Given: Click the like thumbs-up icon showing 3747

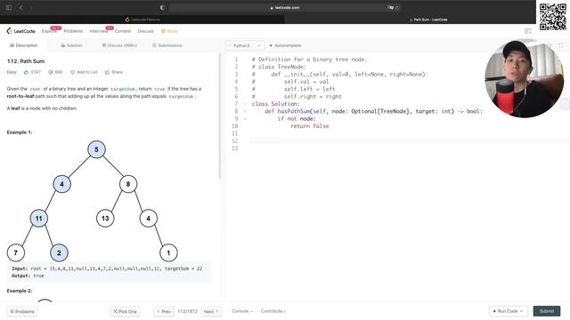Looking at the screenshot, I should point(26,72).
